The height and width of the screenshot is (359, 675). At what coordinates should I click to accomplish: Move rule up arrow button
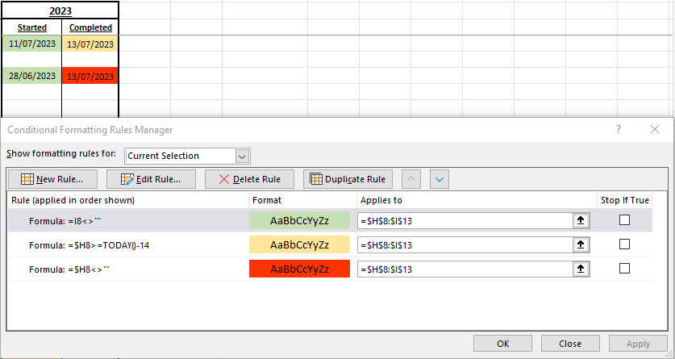tap(411, 179)
